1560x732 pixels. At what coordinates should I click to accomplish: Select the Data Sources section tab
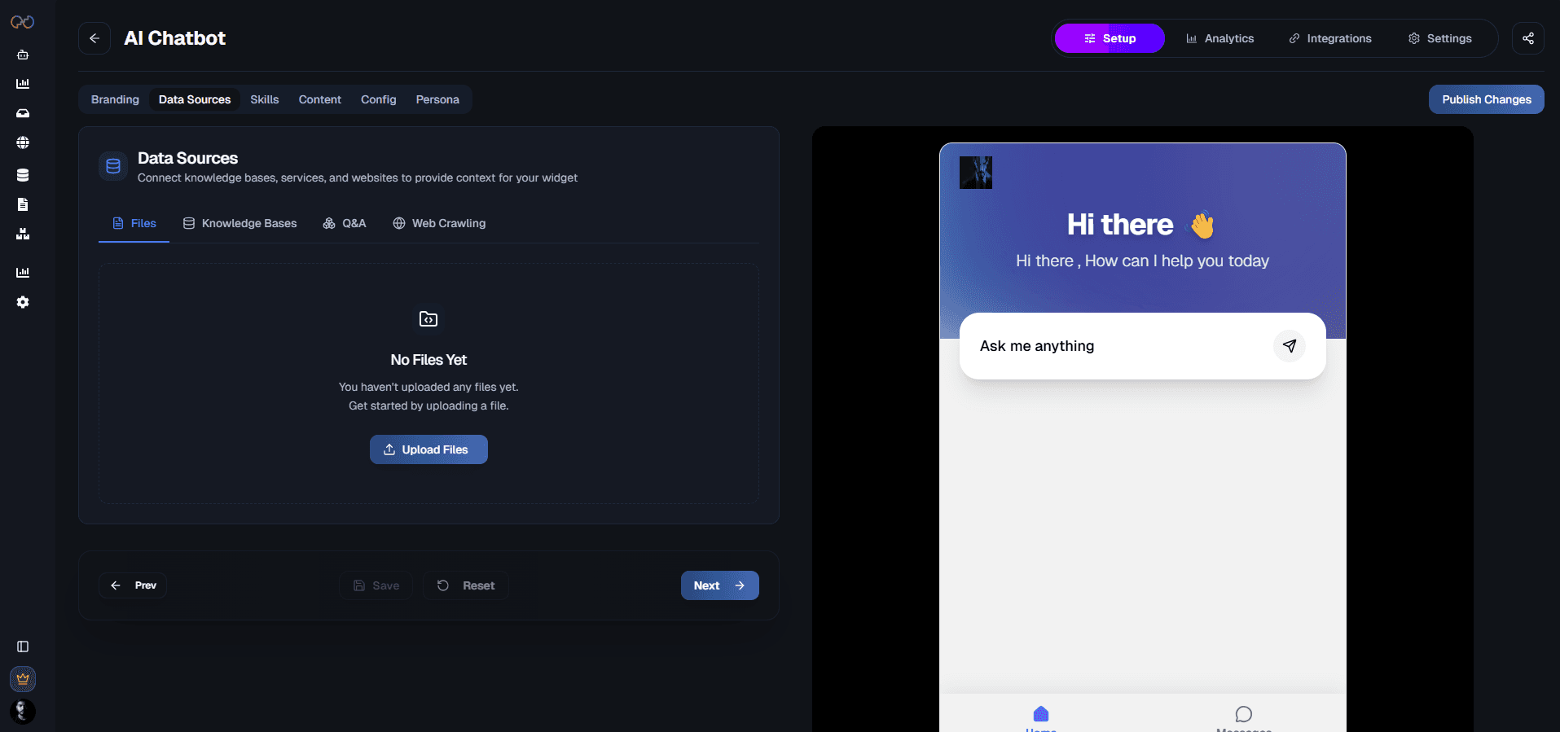(195, 99)
